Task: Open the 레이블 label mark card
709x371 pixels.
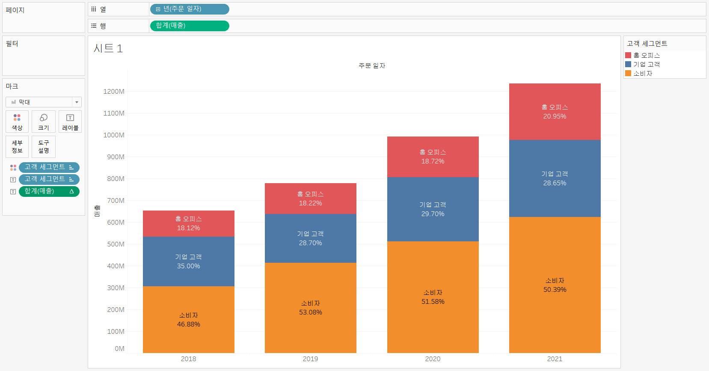Action: click(70, 122)
